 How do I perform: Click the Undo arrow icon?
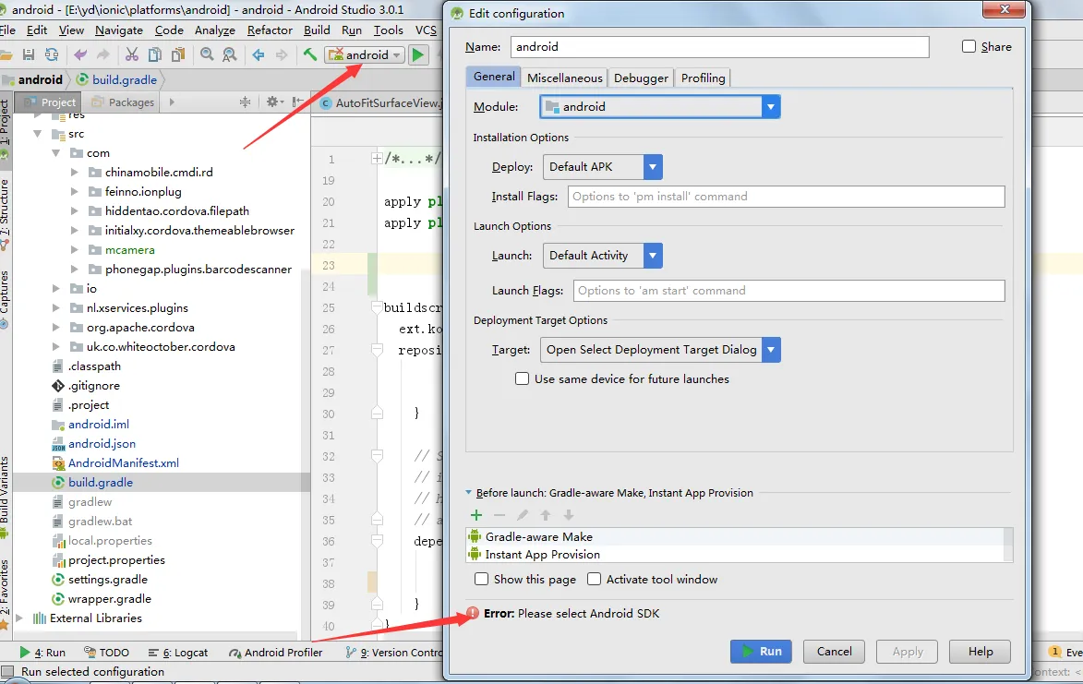[81, 54]
